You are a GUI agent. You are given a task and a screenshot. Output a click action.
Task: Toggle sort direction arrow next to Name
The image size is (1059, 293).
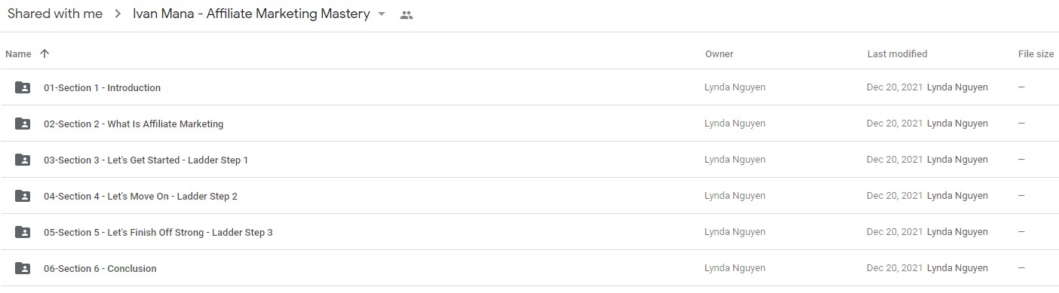click(45, 53)
